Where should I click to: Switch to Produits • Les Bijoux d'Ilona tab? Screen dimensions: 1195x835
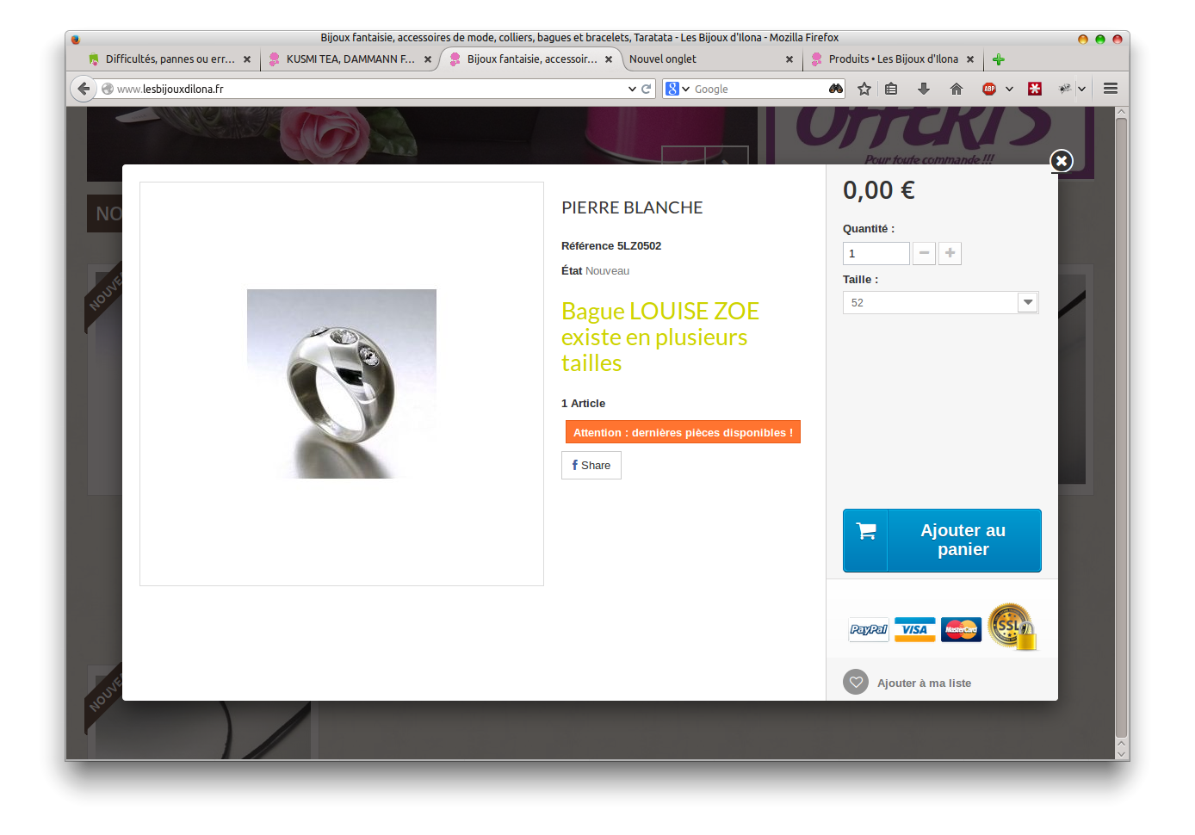point(893,59)
